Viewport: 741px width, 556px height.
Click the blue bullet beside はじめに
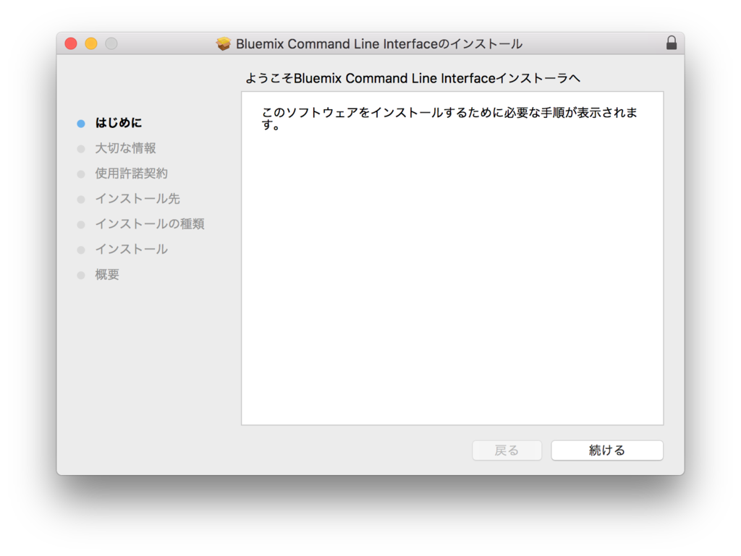tap(81, 123)
